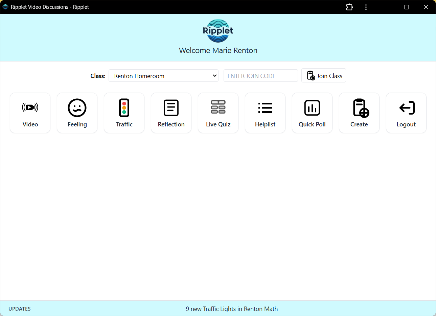Click the Logout arrow icon
This screenshot has width=436, height=316.
coord(406,107)
